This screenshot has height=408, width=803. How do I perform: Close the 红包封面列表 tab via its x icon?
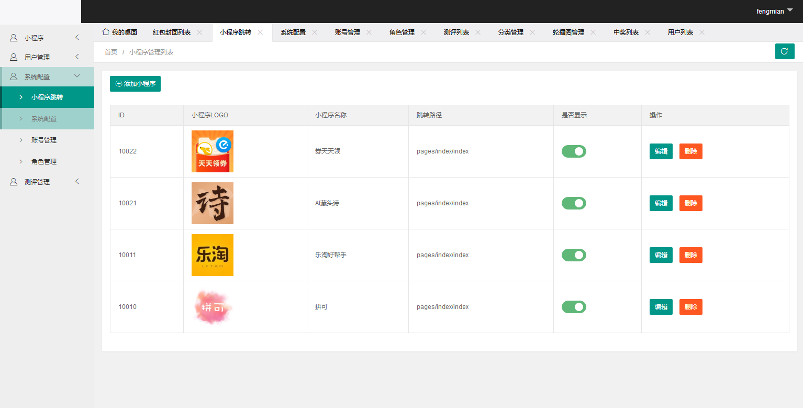[199, 31]
